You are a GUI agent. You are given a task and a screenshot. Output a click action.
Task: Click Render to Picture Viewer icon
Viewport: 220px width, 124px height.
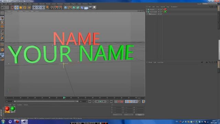[x=56, y=8]
